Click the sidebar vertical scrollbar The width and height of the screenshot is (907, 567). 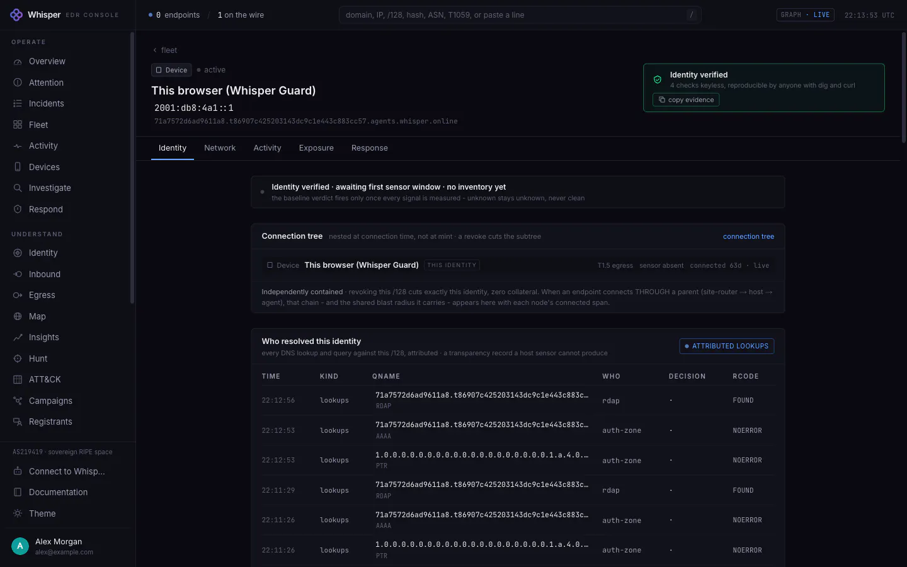[132, 168]
